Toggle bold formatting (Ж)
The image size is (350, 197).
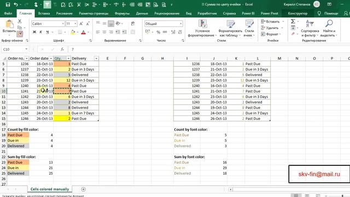[x=34, y=32]
